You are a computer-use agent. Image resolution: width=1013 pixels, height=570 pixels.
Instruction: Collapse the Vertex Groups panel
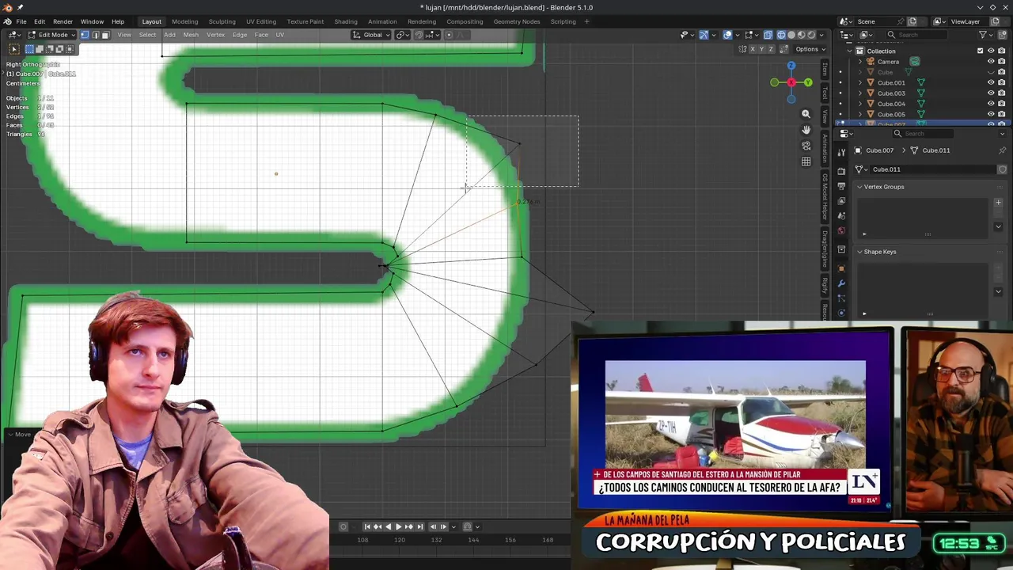click(859, 187)
